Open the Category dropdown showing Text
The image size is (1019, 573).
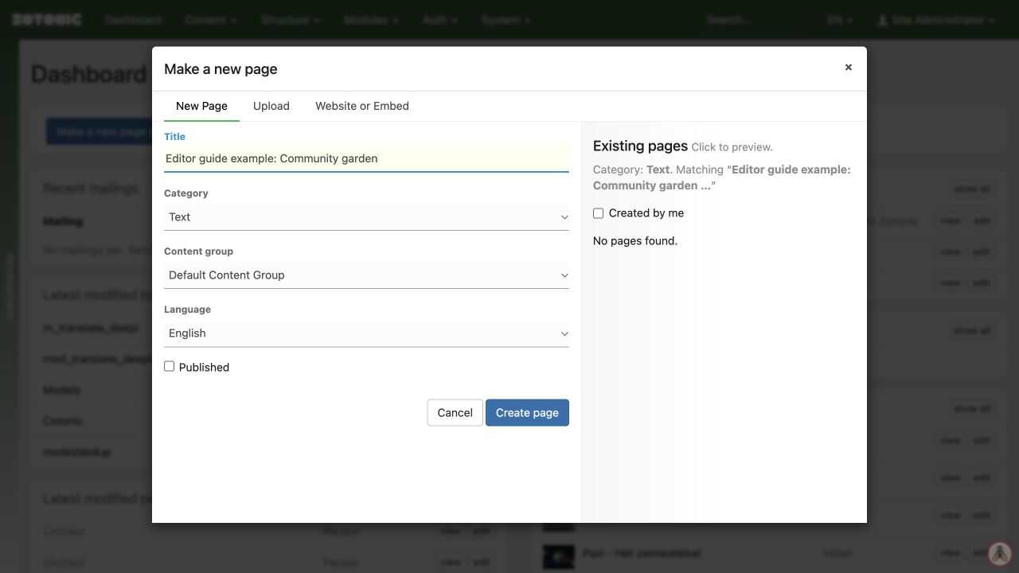coord(366,216)
